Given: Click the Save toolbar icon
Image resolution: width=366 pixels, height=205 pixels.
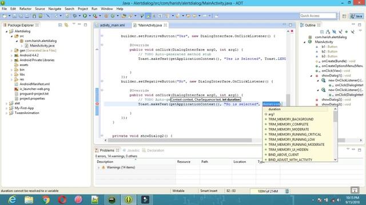Looking at the screenshot, I should pos(14,16).
